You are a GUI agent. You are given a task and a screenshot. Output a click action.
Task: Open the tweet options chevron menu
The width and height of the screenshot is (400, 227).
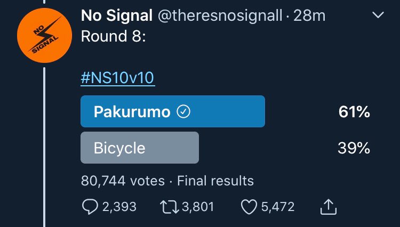click(378, 16)
